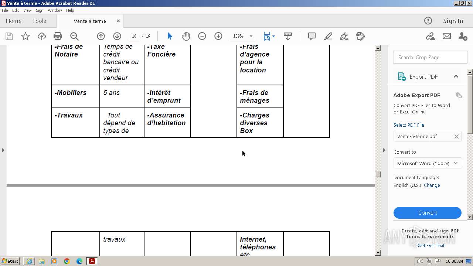Open the Edit menu
473x266 pixels.
16,10
